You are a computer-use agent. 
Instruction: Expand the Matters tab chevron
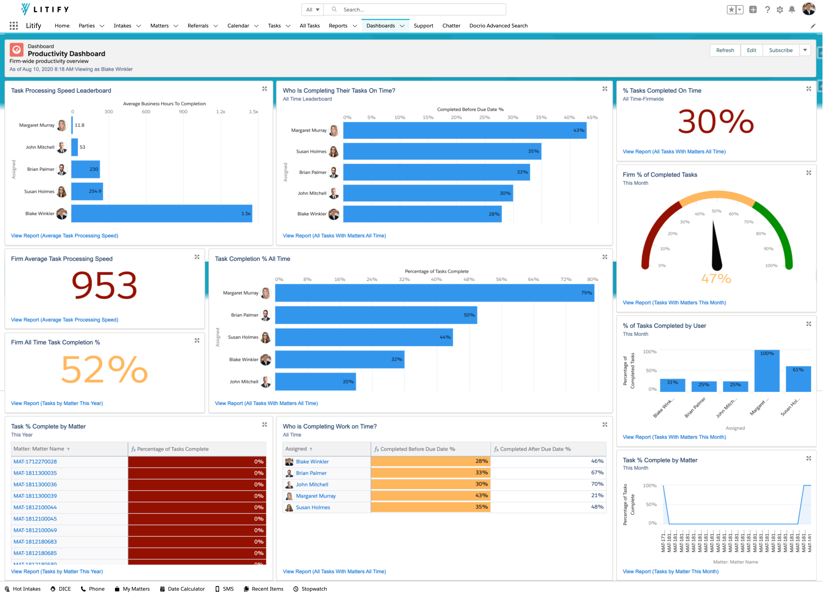pos(176,26)
